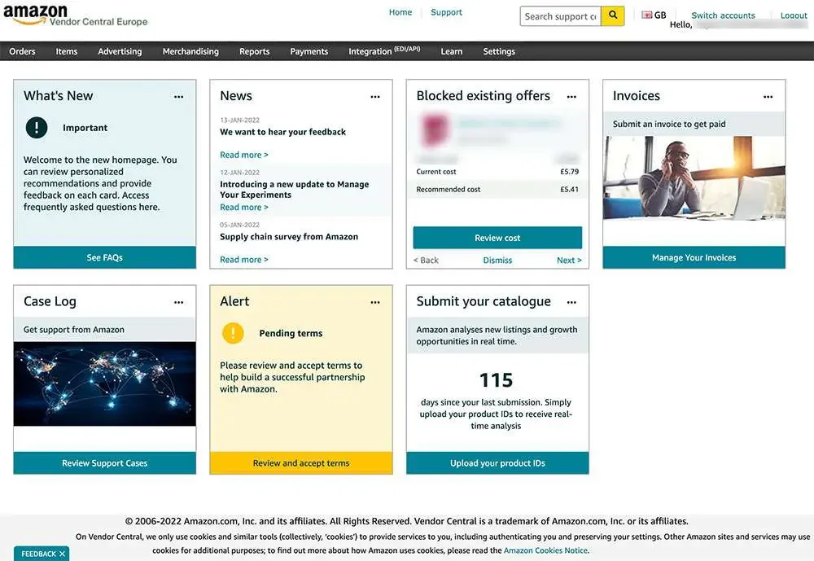Click Upload your product IDs button
814x561 pixels.
497,462
